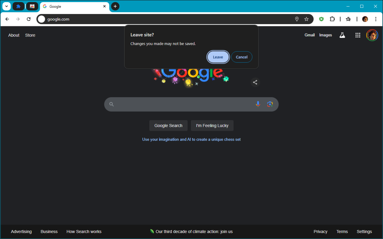The height and width of the screenshot is (239, 383).
Task: Switch to the Google tab
Action: click(x=75, y=6)
